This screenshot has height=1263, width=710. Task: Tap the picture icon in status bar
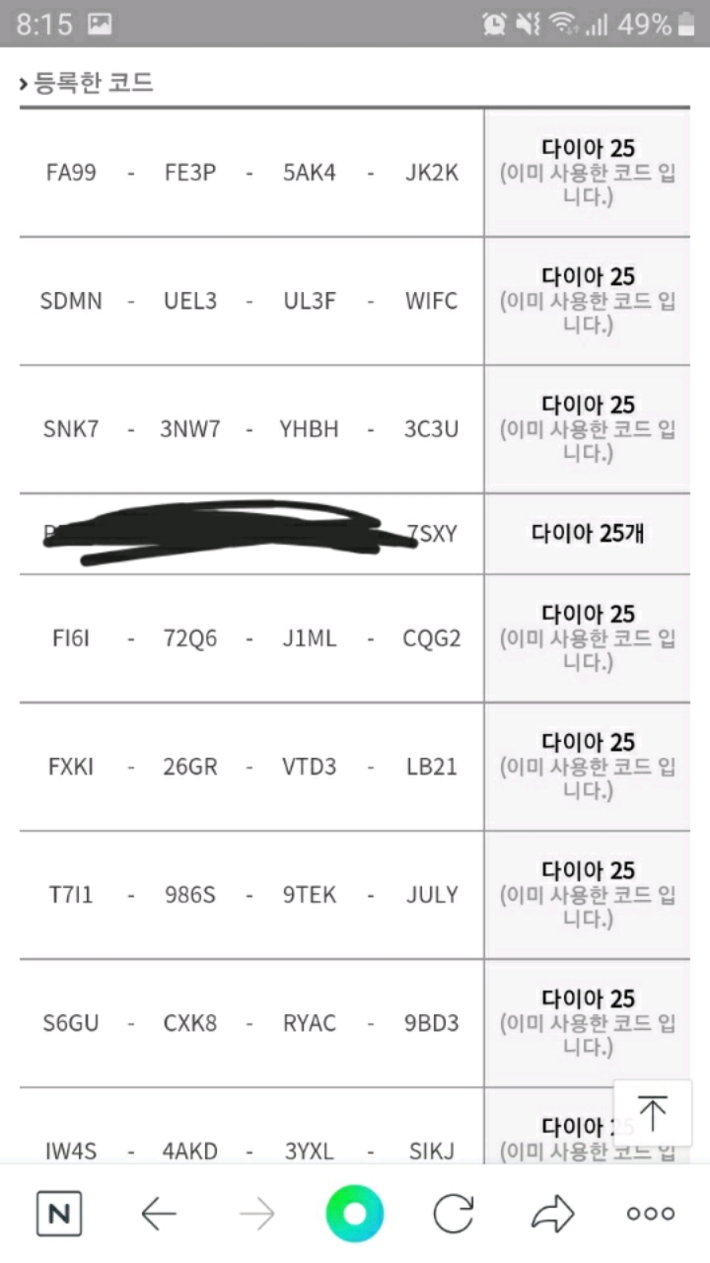click(x=100, y=25)
